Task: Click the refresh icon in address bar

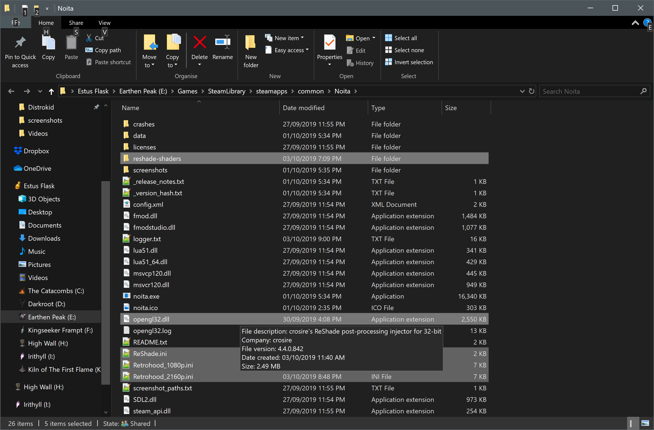Action: click(531, 91)
